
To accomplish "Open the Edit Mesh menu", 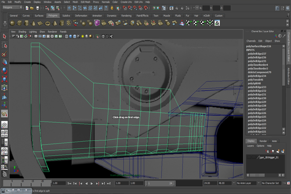I will pyautogui.click(x=85, y=2).
